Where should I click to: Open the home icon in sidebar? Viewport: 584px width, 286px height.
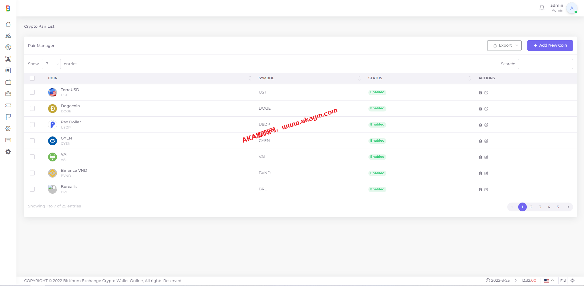click(x=8, y=24)
